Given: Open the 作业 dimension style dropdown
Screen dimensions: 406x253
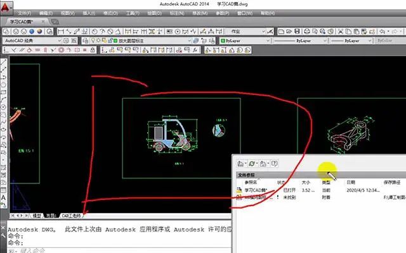Looking at the screenshot, I should point(263,32).
